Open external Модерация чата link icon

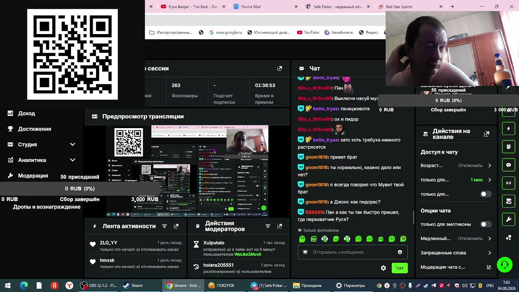click(489, 267)
